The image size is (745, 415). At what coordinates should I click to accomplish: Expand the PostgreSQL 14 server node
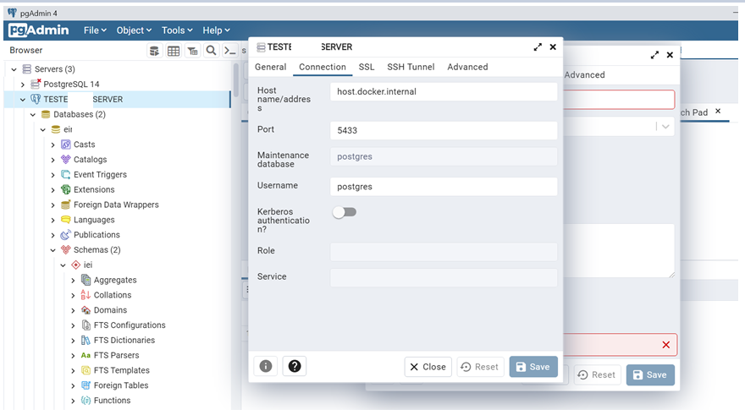22,85
